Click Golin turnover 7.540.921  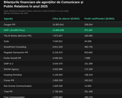[x=58, y=41]
